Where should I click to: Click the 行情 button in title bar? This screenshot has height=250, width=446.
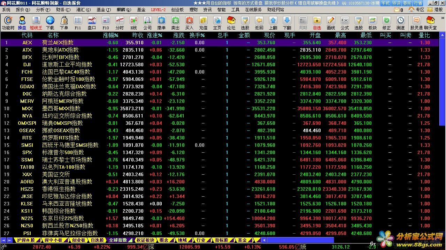coord(418,3)
